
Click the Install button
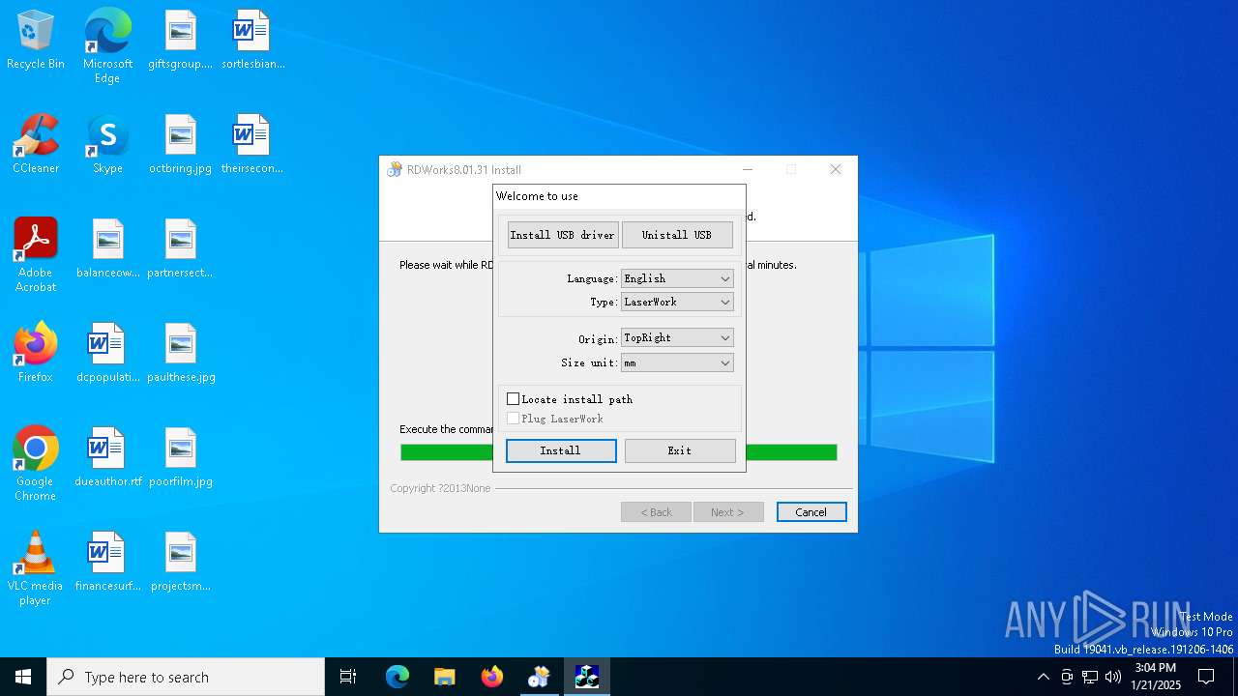(x=561, y=450)
